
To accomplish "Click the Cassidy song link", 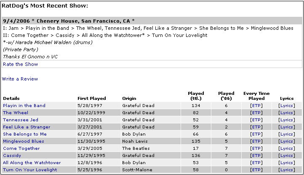I will [x=12, y=156].
